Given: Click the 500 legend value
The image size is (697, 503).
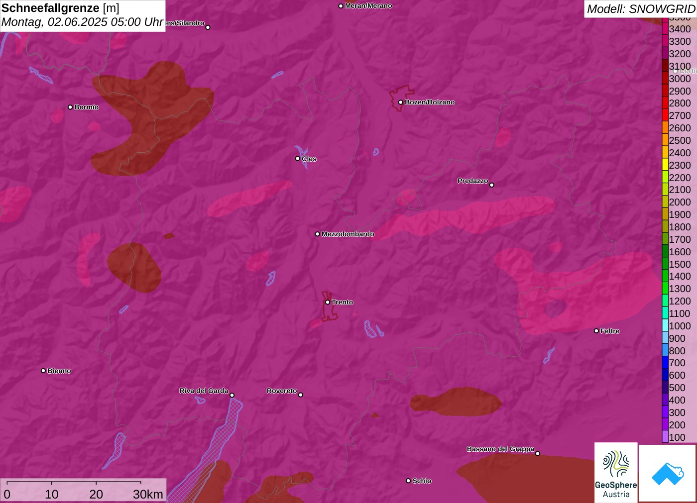Looking at the screenshot, I should 677,388.
